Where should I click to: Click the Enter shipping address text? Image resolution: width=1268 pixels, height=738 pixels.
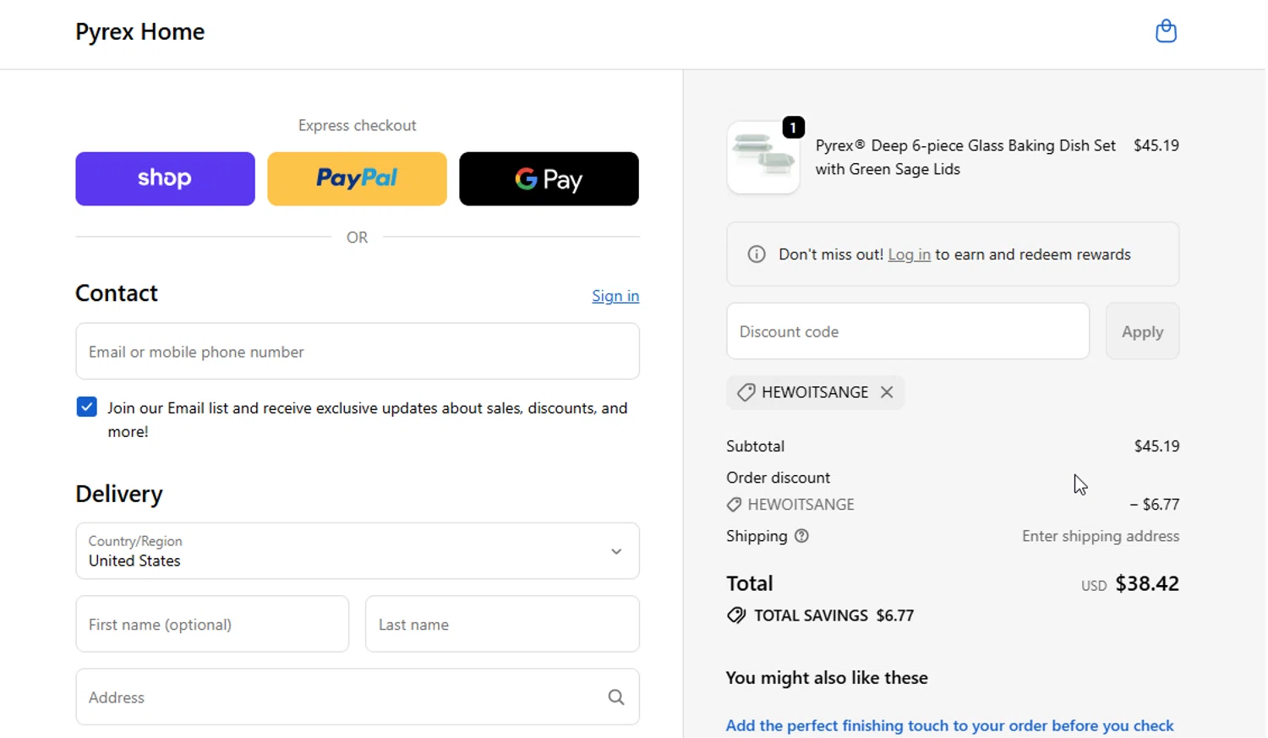(1101, 536)
